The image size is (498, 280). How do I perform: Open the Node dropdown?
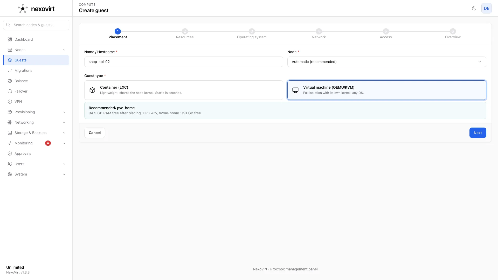pyautogui.click(x=387, y=62)
